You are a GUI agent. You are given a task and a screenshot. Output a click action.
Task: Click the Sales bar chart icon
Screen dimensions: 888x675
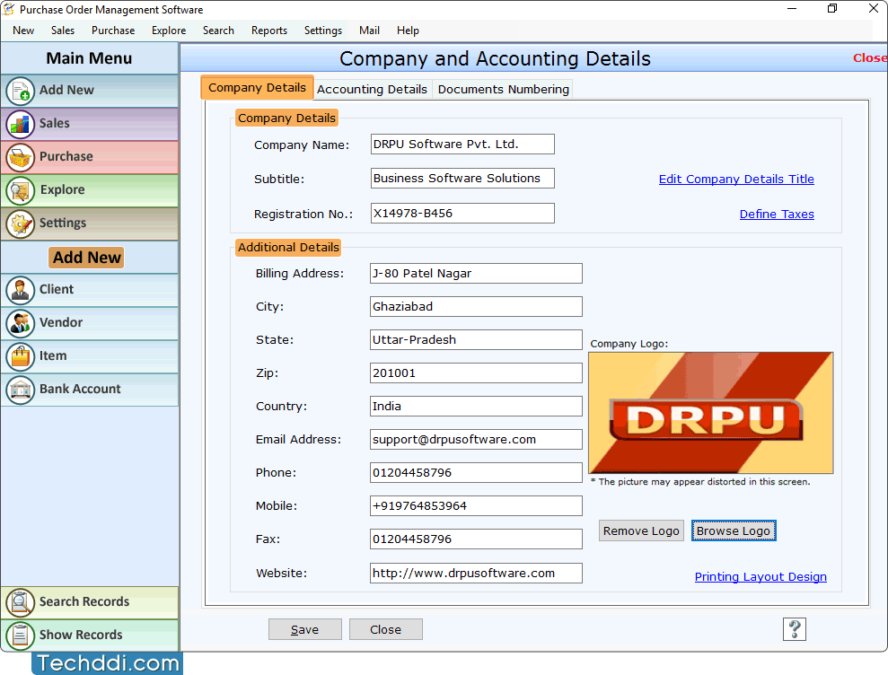[x=21, y=124]
